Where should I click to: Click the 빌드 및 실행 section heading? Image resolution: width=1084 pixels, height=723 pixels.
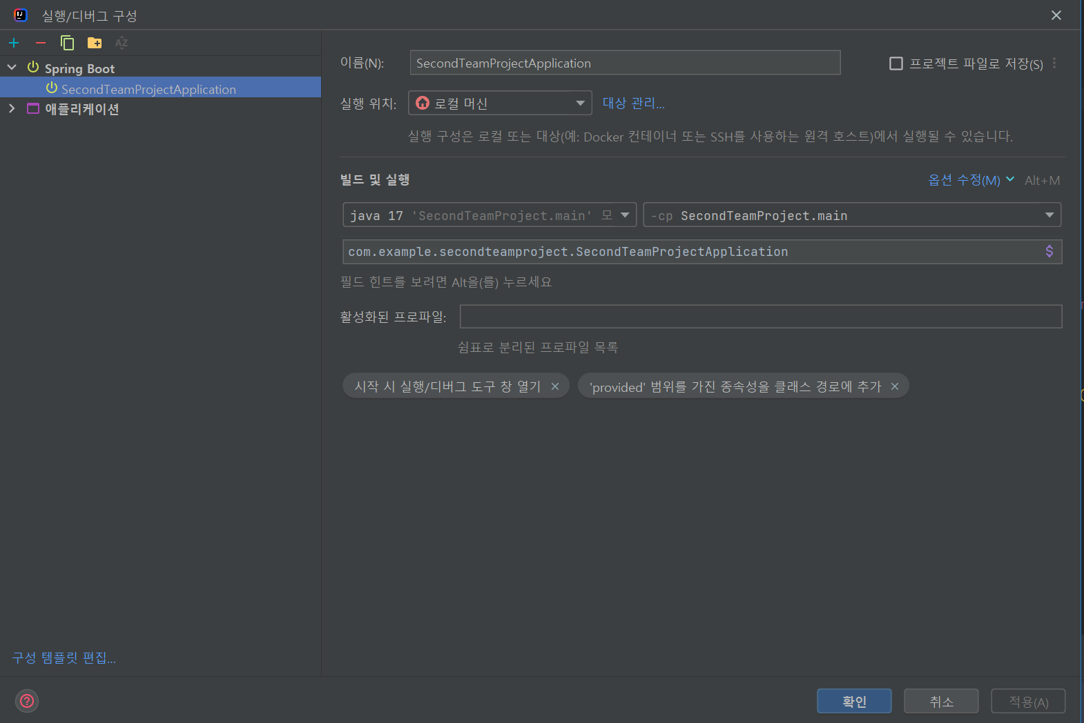375,180
